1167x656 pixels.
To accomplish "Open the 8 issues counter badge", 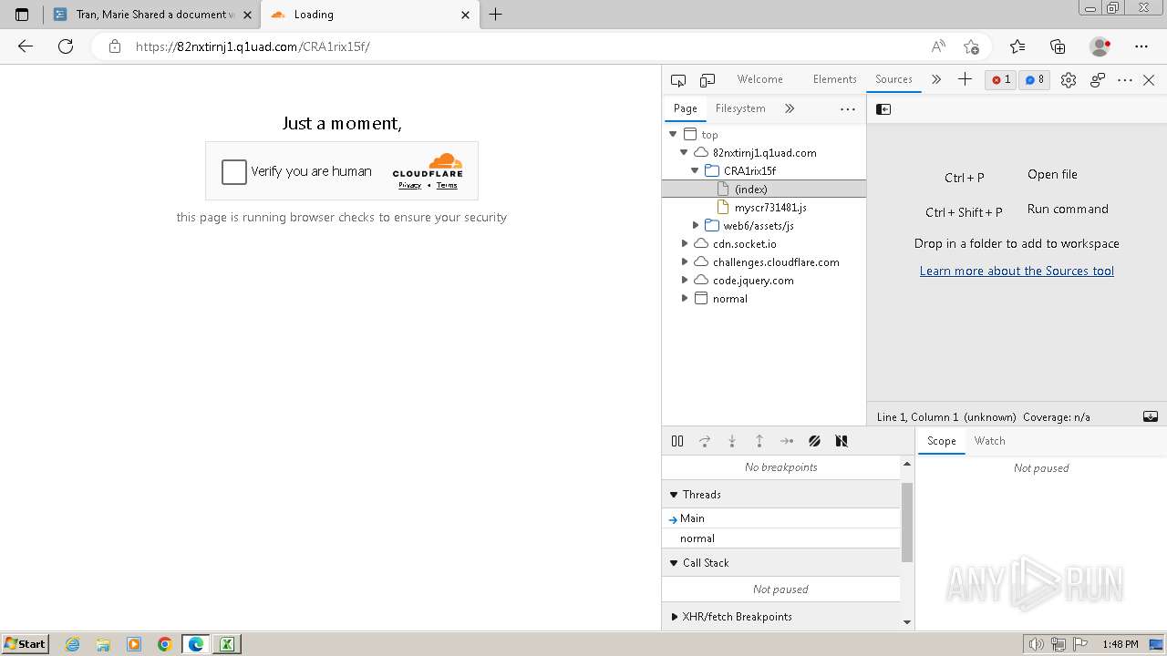I will pyautogui.click(x=1035, y=80).
